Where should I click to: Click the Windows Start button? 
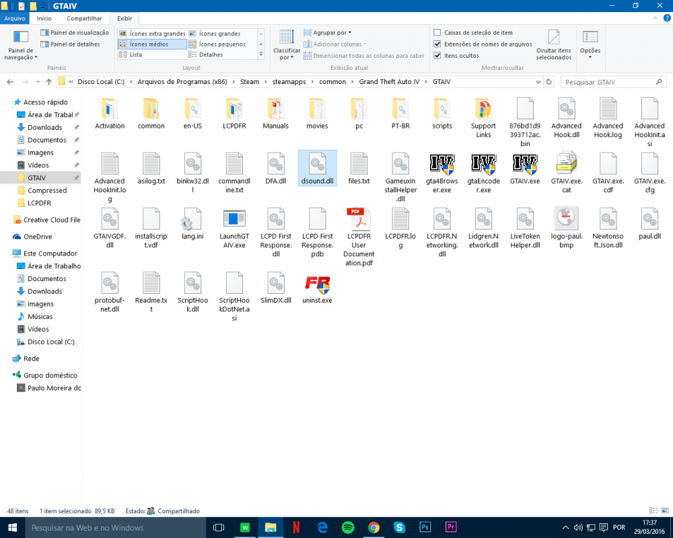(x=12, y=527)
